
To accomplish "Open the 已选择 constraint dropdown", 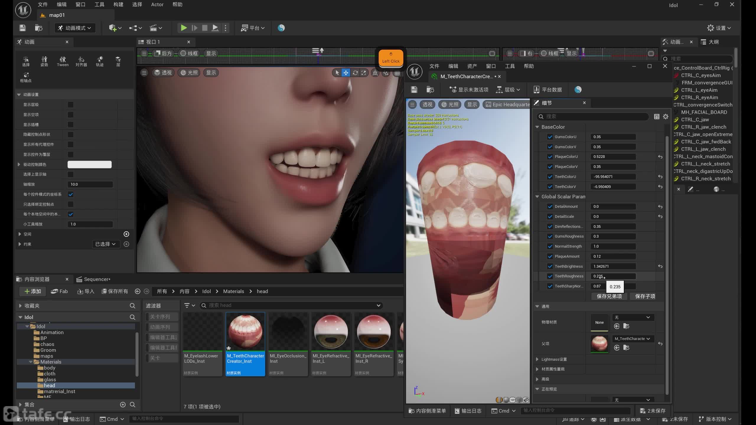I will [x=105, y=244].
